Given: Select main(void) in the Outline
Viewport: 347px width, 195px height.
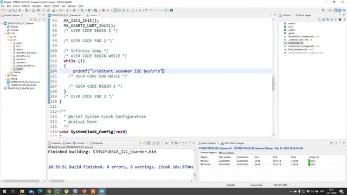Looking at the screenshot, I should pyautogui.click(x=295, y=43).
